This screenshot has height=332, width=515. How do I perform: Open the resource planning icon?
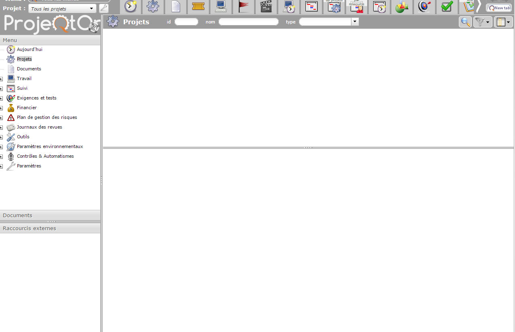[x=357, y=6]
